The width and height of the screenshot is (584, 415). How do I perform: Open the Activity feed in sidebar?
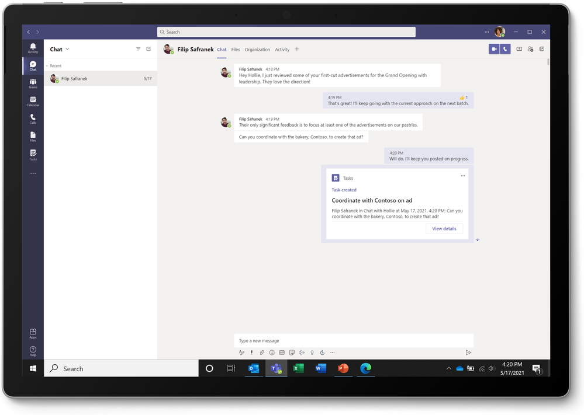(x=33, y=48)
